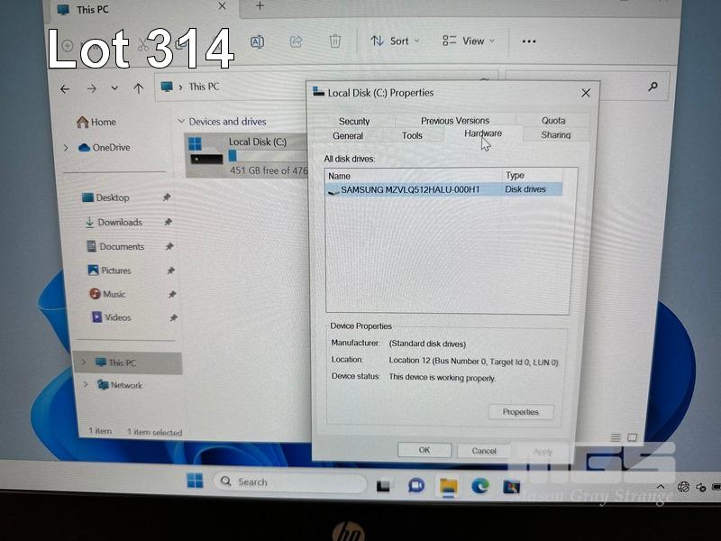Open the Documents quick access folder
721x541 pixels.
[x=116, y=246]
